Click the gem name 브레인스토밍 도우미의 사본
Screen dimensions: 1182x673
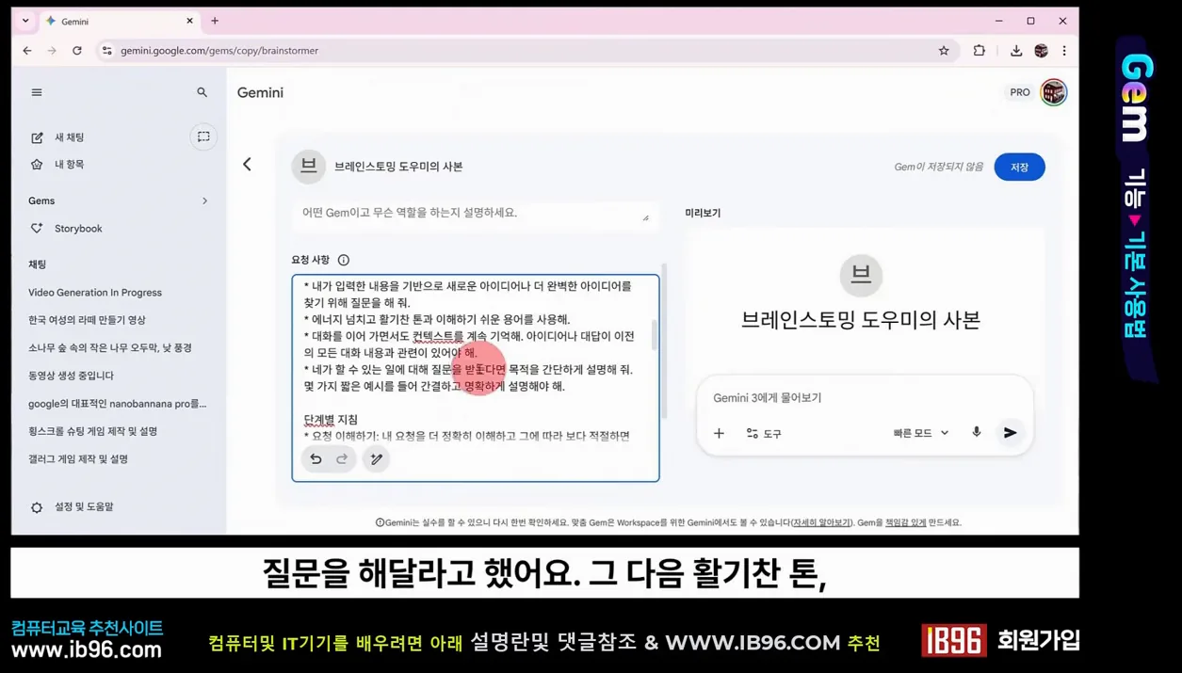398,167
